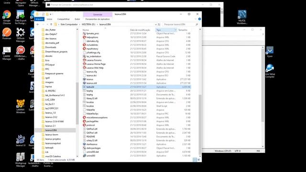Select the miscellaneousoptions XML file

click(x=97, y=118)
